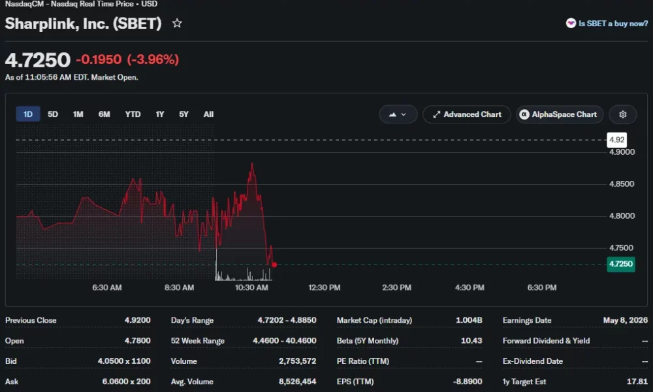The image size is (653, 392).
Task: Click the red current price dot on chart
Action: coord(274,265)
